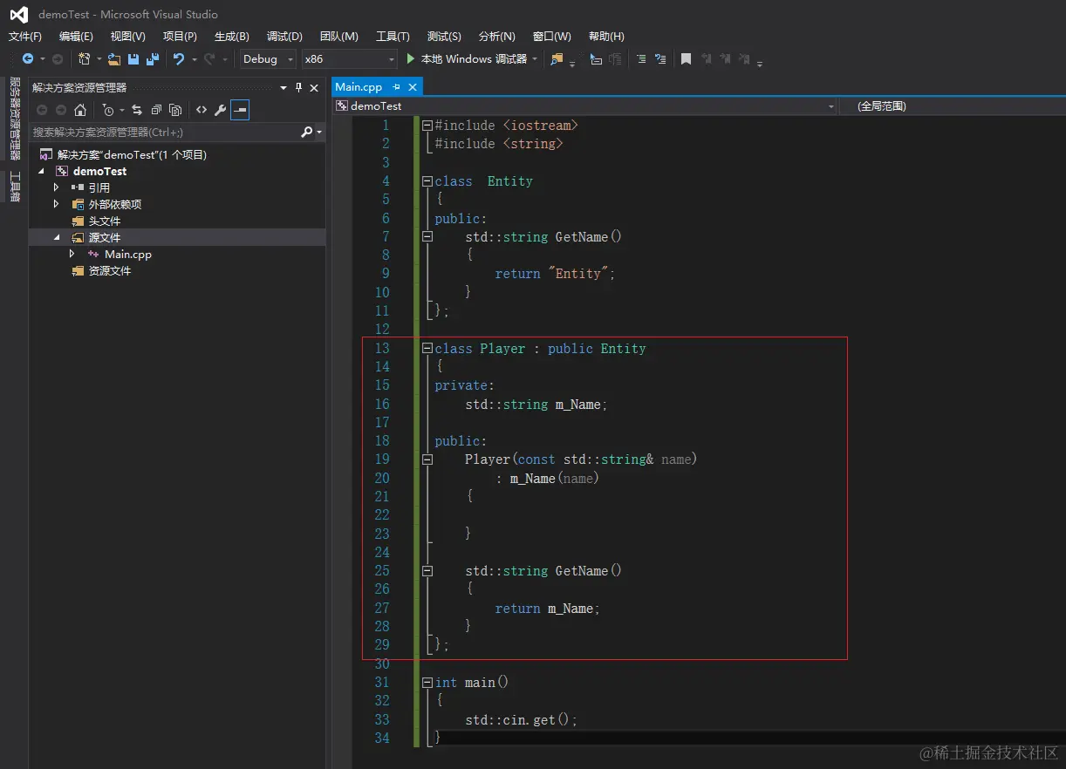
Task: Open the 工具箱 side tab
Action: (14, 187)
